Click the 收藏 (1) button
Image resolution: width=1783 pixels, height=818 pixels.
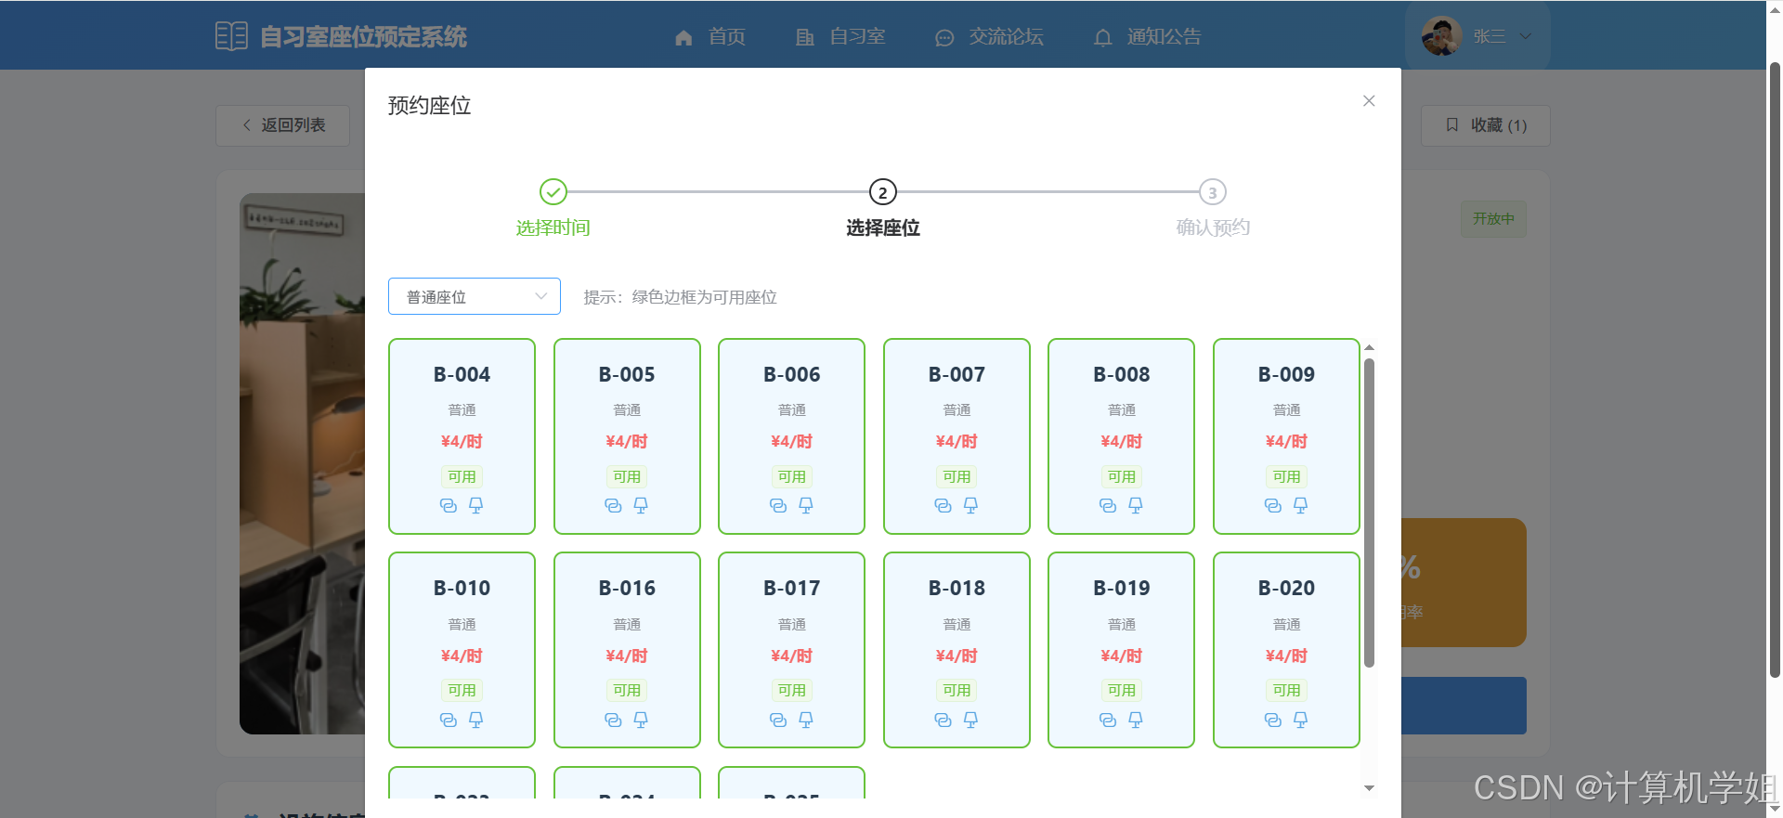[x=1486, y=125]
